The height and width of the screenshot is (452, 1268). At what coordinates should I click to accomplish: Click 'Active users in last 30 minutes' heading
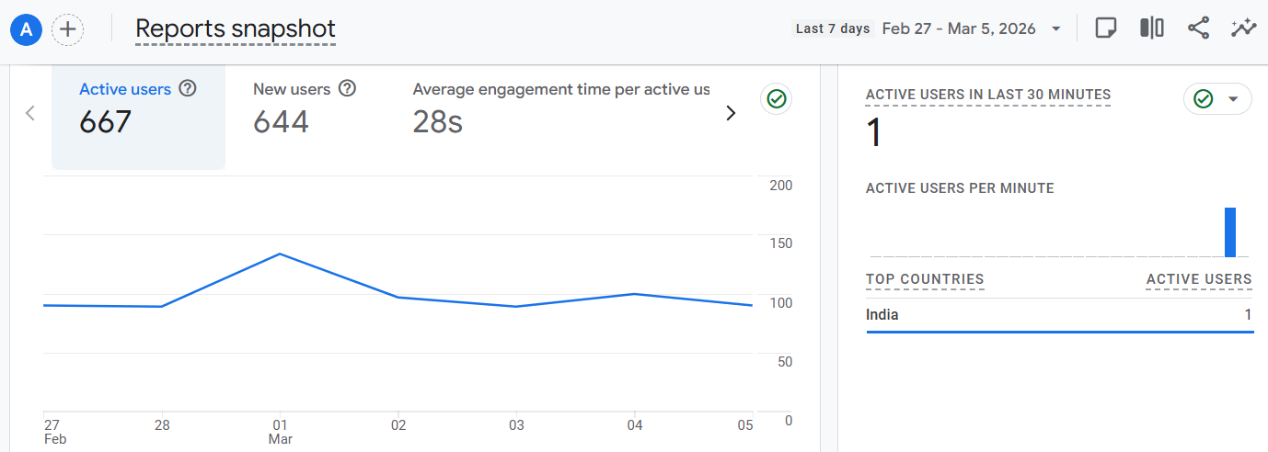tap(987, 95)
